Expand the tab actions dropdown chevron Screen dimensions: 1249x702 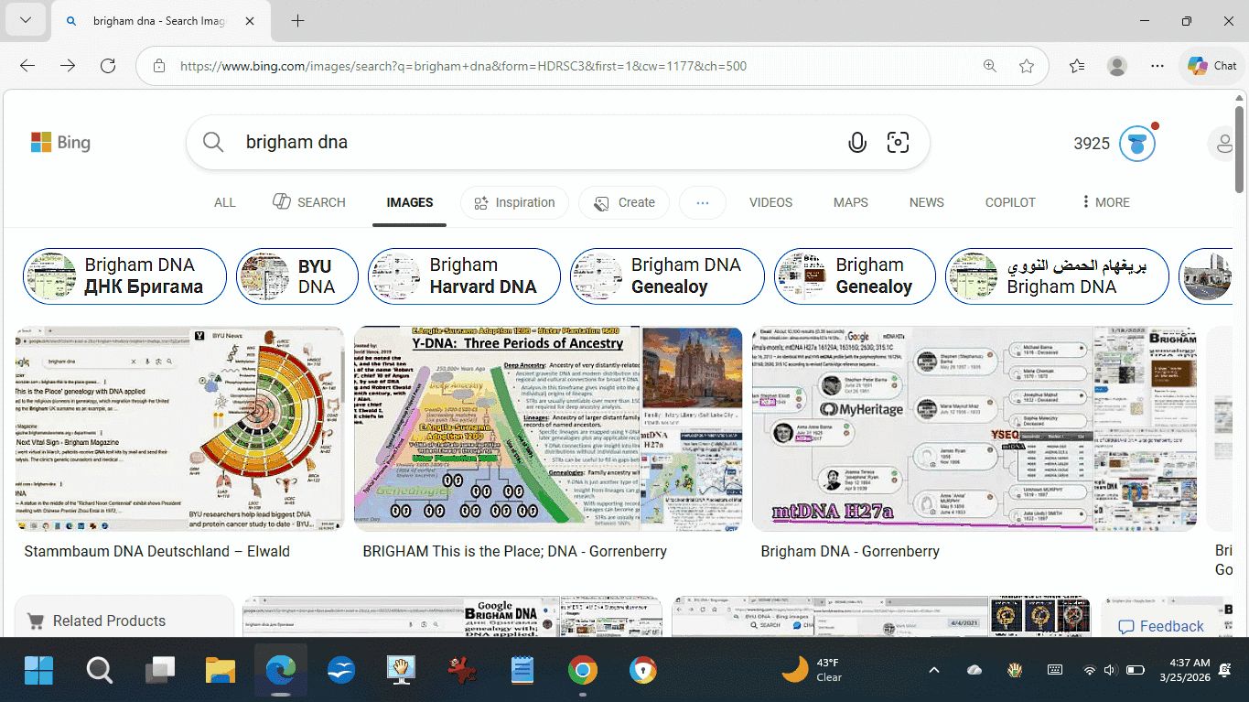click(25, 21)
